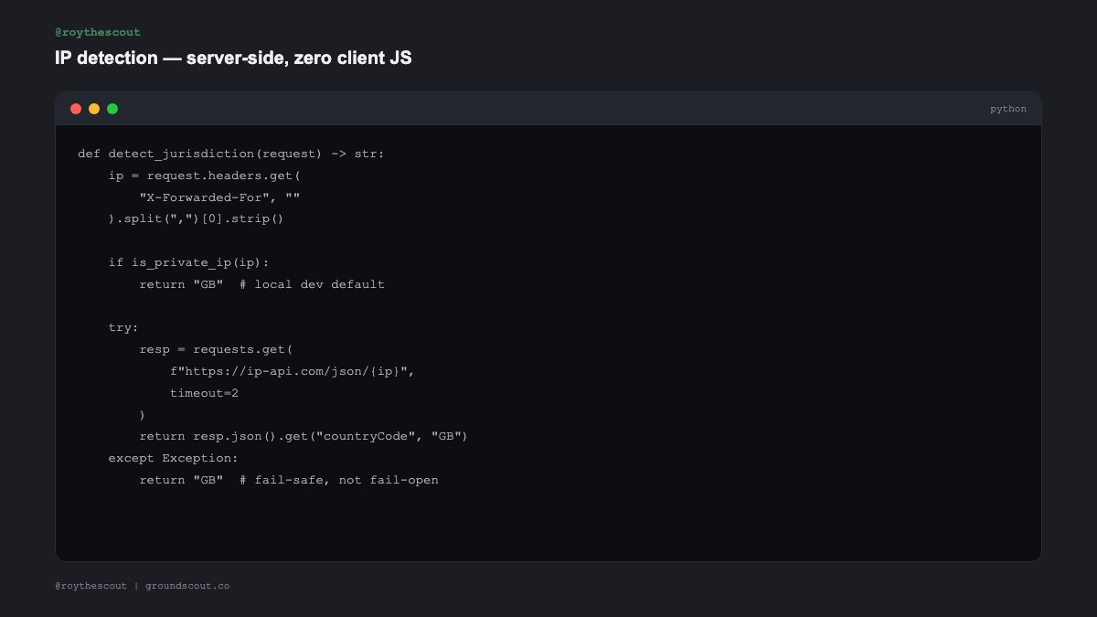Click the try: keyword line
Viewport: 1097px width, 617px height.
123,327
